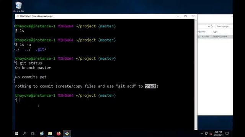Close the Git Bash window
The height and width of the screenshot is (137, 245).
click(193, 16)
